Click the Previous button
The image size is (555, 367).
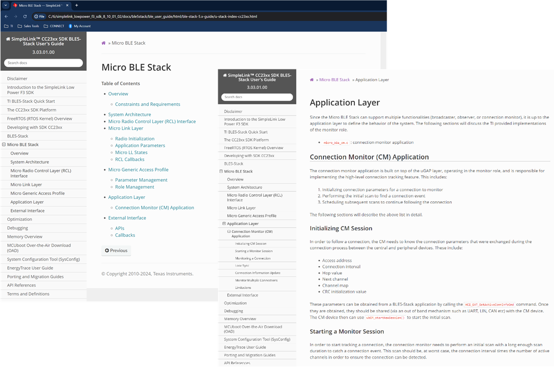(x=116, y=250)
